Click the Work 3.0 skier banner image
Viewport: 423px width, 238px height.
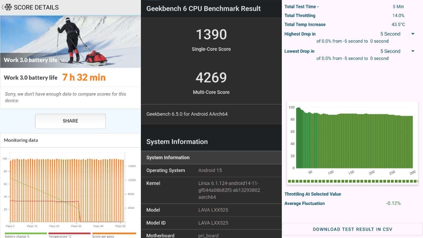[x=70, y=40]
